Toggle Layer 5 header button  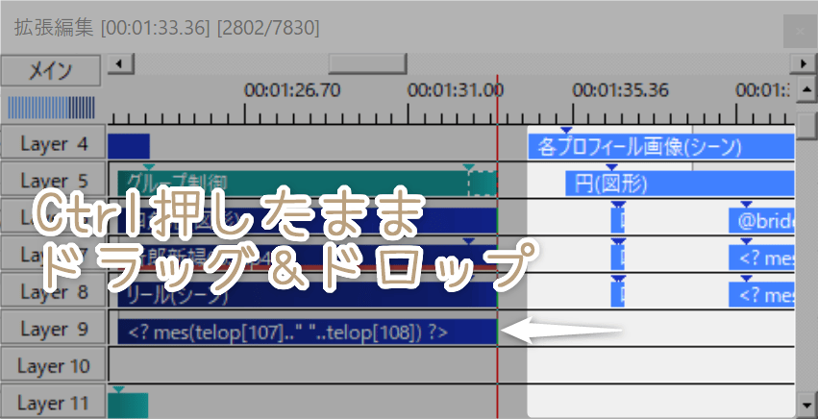click(x=53, y=181)
